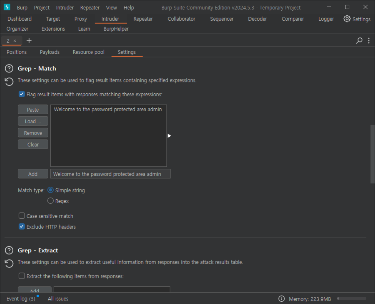
Task: Select the Intruder tool tab
Action: click(110, 19)
